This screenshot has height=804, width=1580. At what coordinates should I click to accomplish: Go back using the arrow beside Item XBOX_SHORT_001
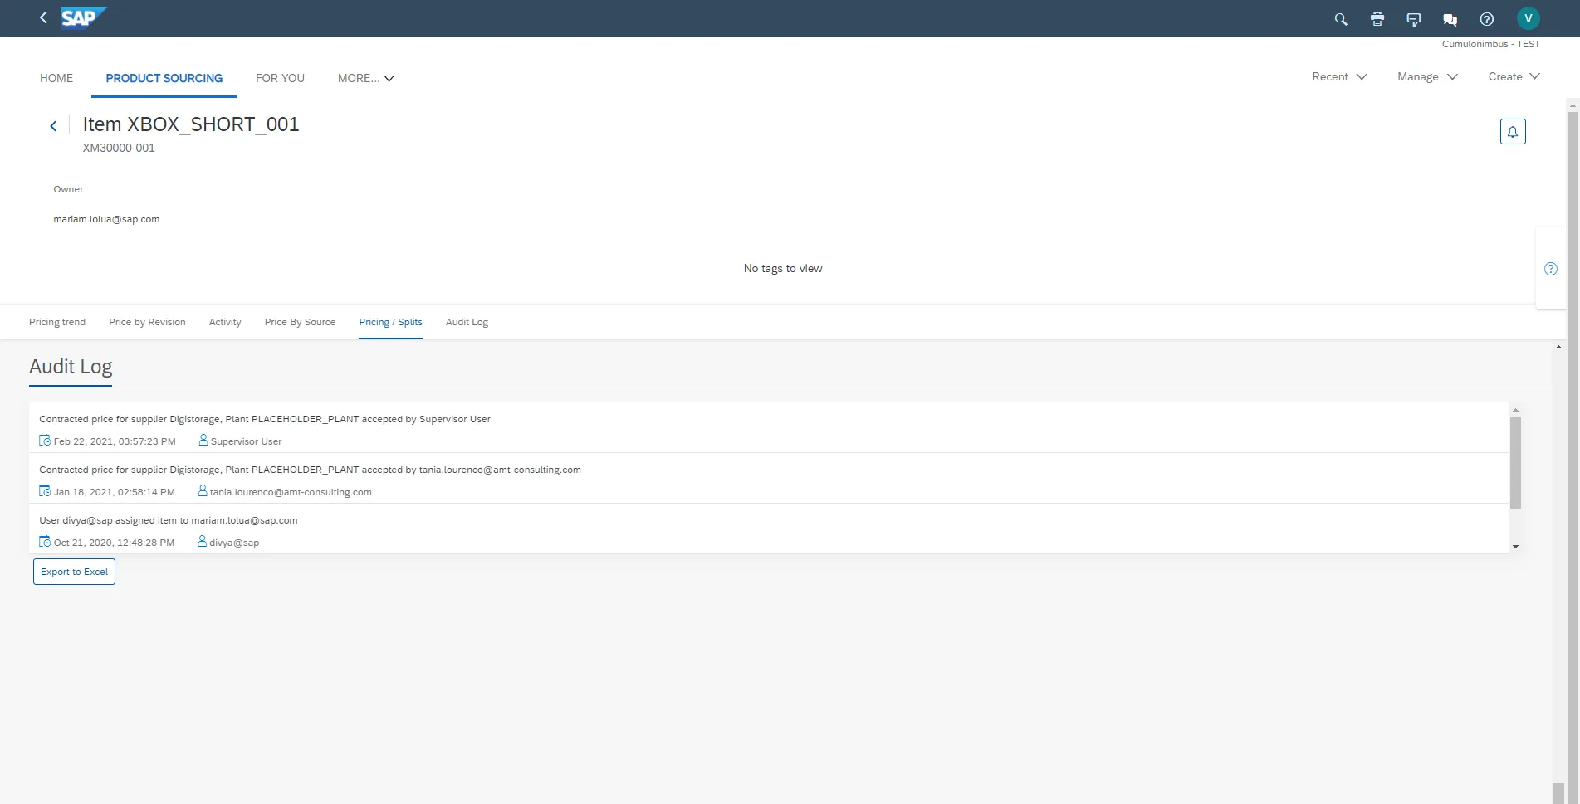[53, 126]
